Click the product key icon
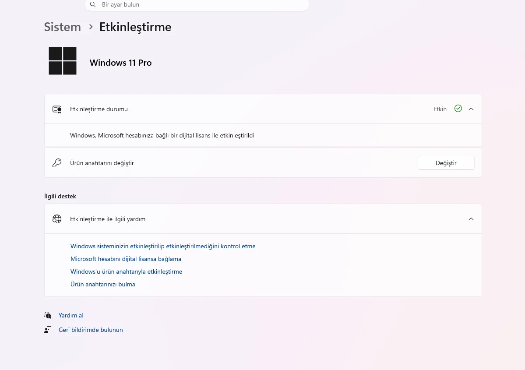Screen dimensions: 525x370 57,163
